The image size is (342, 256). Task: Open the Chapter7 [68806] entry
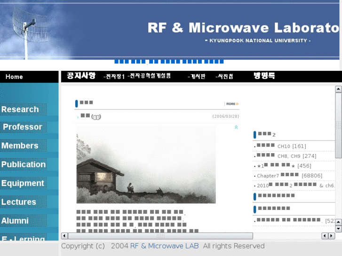click(x=289, y=176)
